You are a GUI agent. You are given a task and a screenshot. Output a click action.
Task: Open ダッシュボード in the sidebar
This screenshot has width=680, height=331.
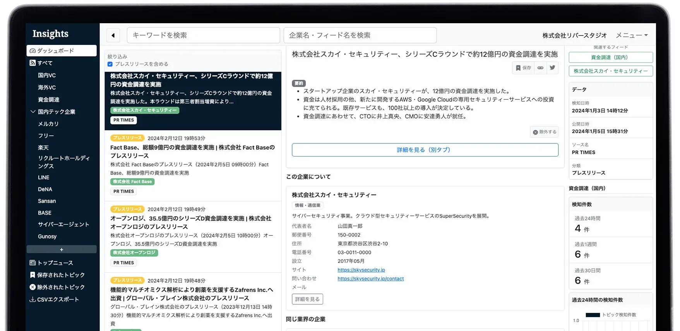click(x=62, y=51)
